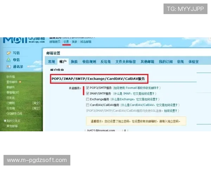This screenshot has width=211, height=169.
Task: Open QQ邮件订阅 in sidebar
Action: pos(14,113)
